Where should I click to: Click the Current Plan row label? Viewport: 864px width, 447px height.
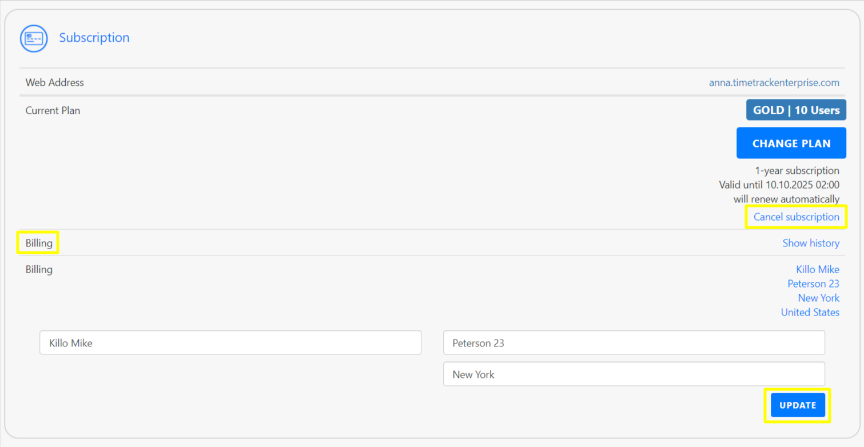(x=53, y=110)
